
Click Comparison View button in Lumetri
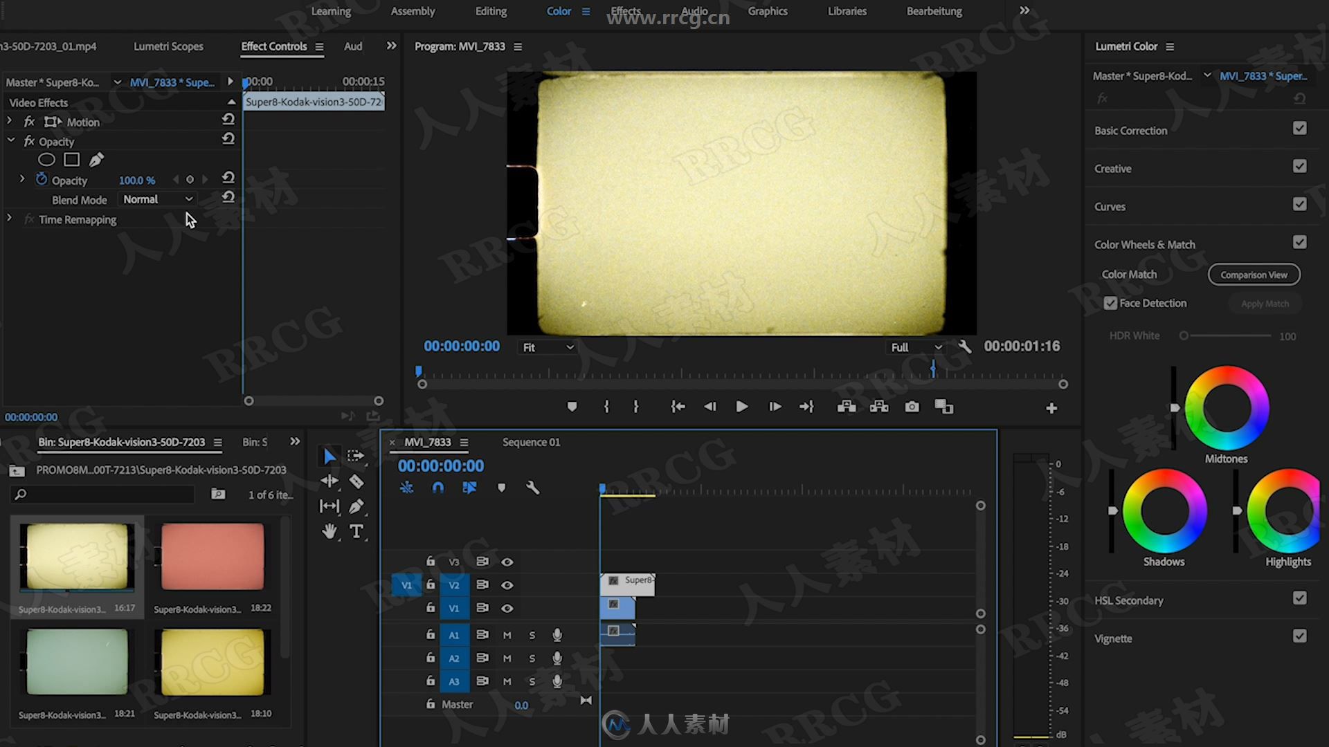[1254, 274]
